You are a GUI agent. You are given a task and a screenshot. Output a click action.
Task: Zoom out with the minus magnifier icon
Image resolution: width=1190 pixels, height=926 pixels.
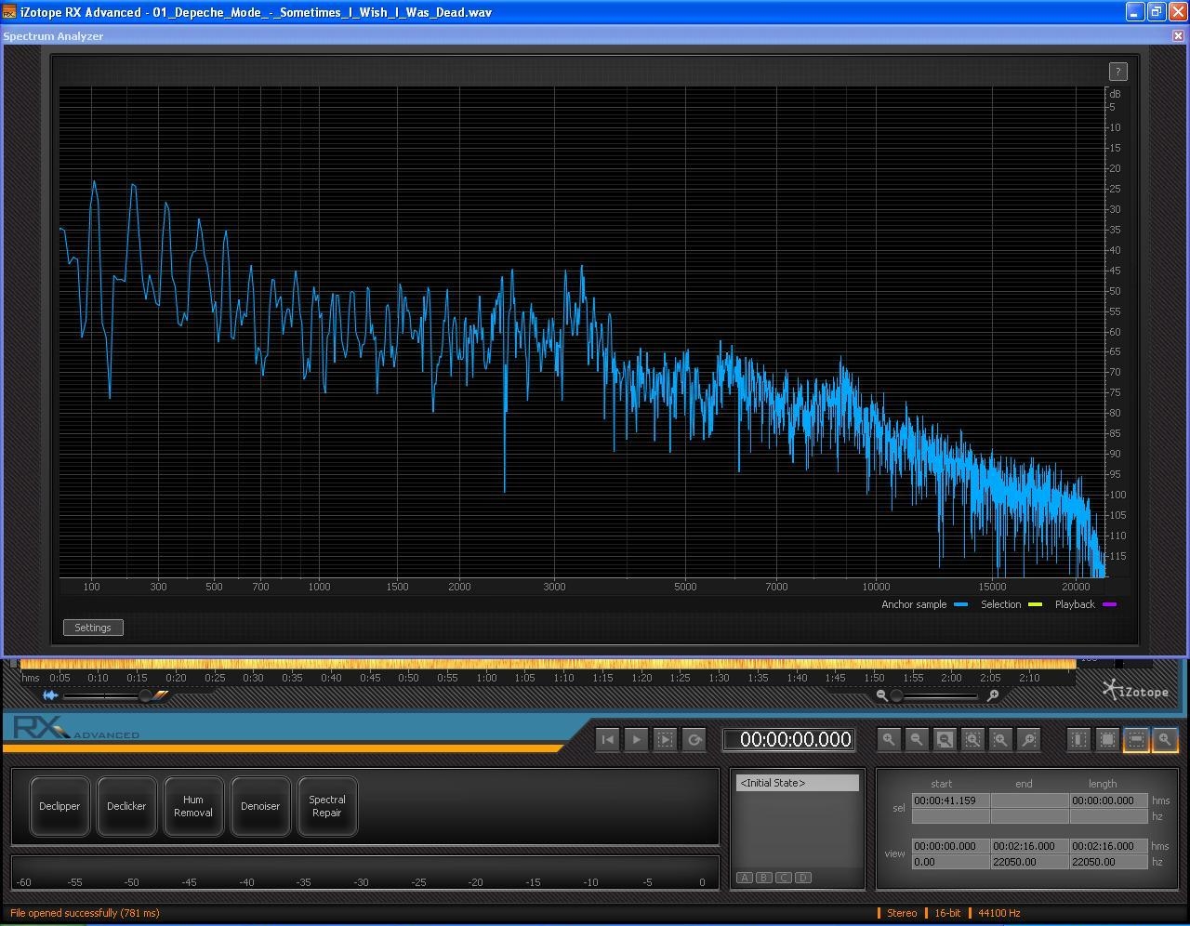click(x=917, y=739)
